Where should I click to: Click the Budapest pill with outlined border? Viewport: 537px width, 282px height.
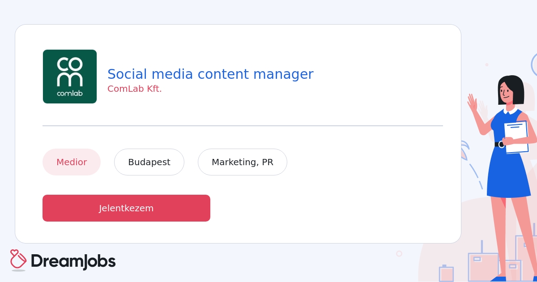[149, 162]
